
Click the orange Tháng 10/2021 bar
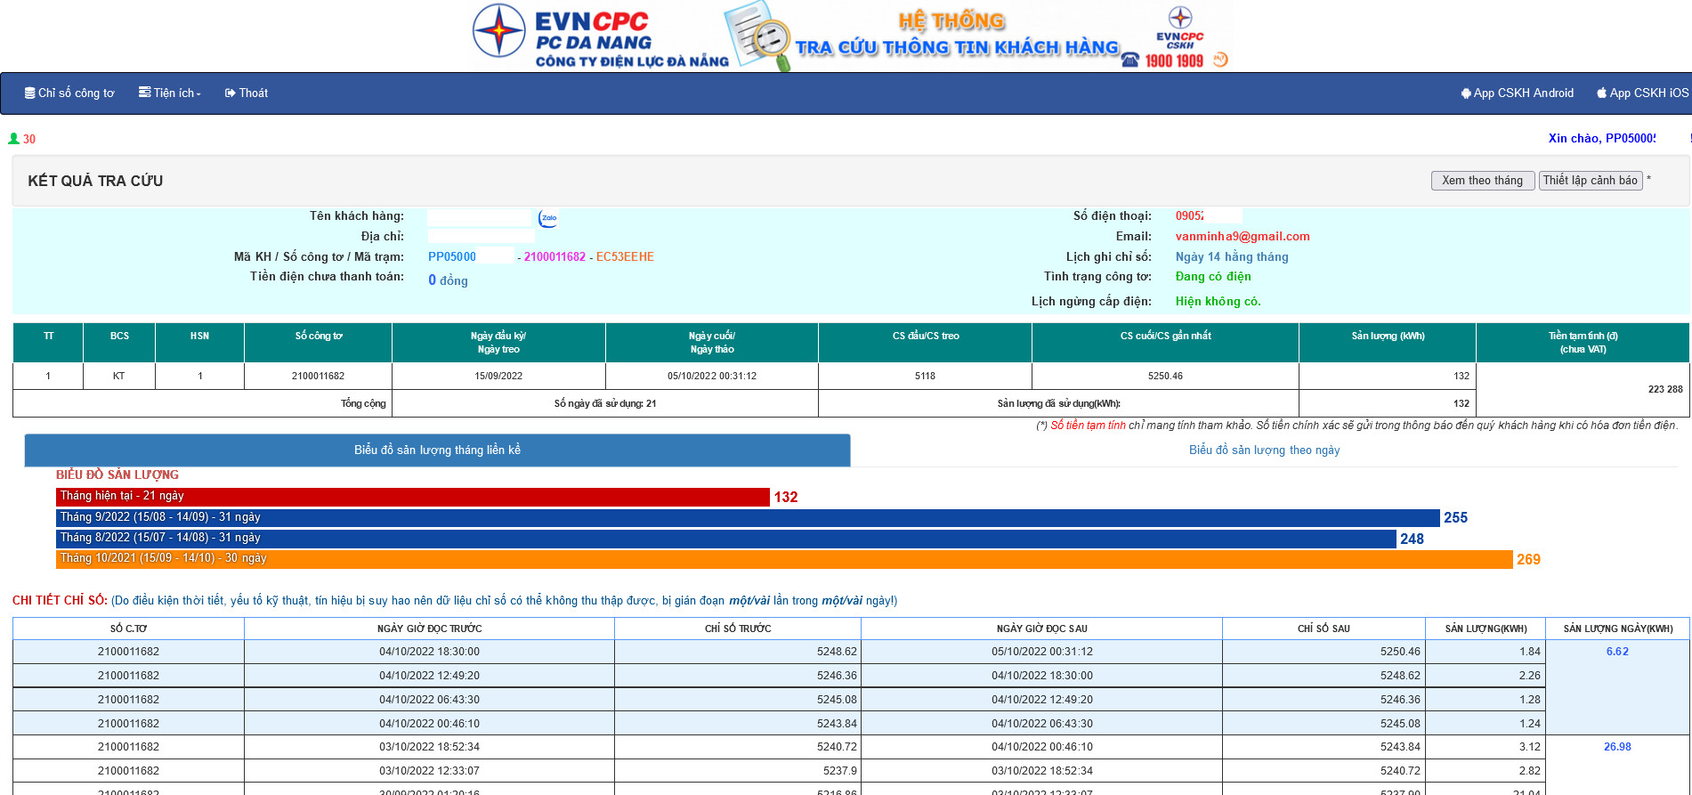point(783,559)
